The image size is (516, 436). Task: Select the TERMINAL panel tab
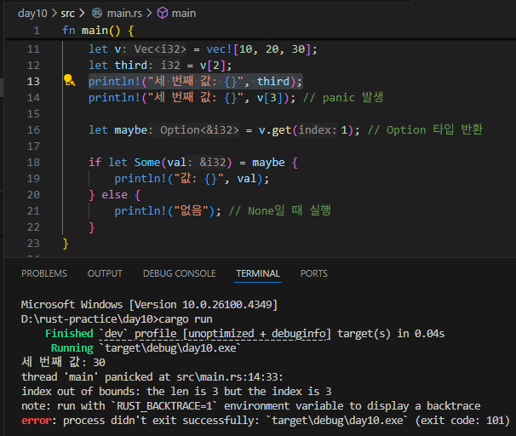pyautogui.click(x=258, y=273)
